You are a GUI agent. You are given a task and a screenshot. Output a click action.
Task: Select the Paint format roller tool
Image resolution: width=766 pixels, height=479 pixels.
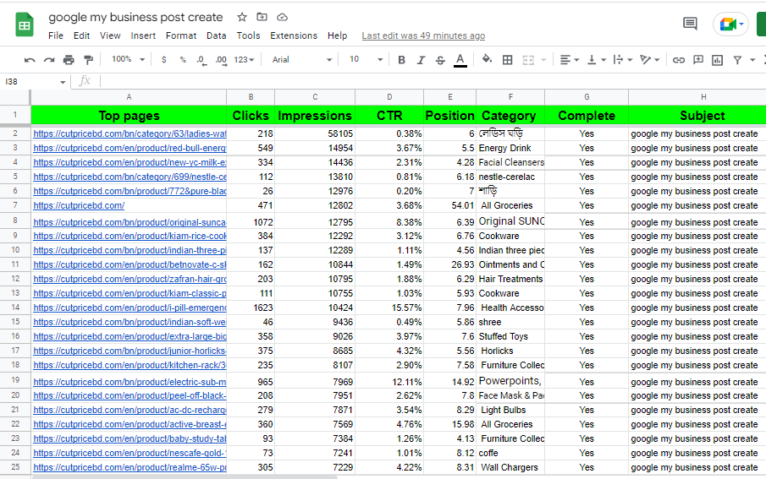[89, 60]
